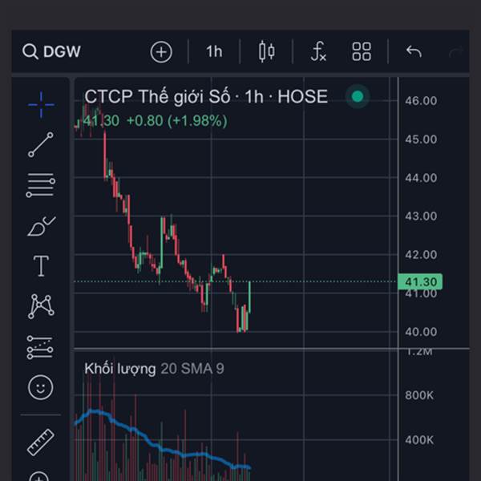Open the candlestick chart type menu

coord(267,52)
